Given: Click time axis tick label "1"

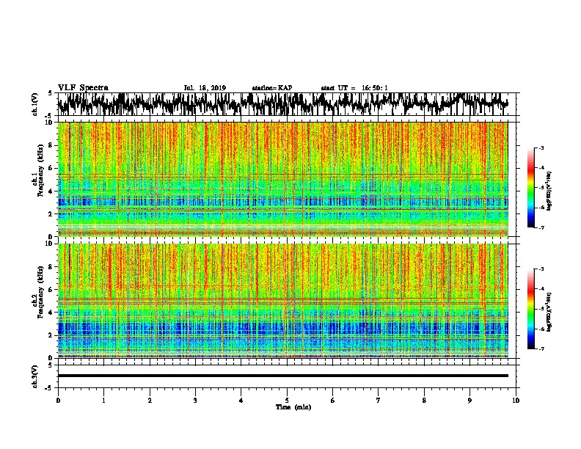Looking at the screenshot, I should click(x=103, y=401).
